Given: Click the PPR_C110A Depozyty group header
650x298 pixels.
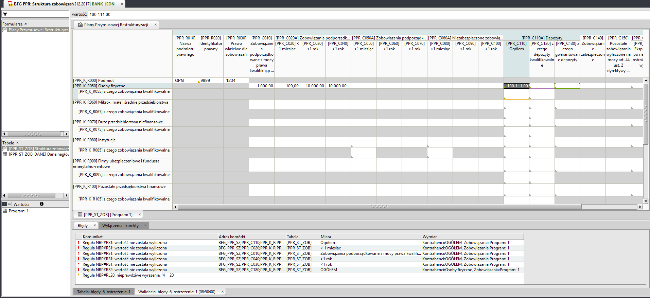Looking at the screenshot, I should coord(542,38).
